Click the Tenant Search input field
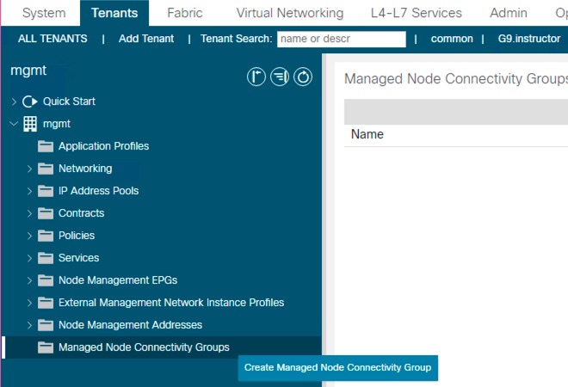 pos(341,39)
